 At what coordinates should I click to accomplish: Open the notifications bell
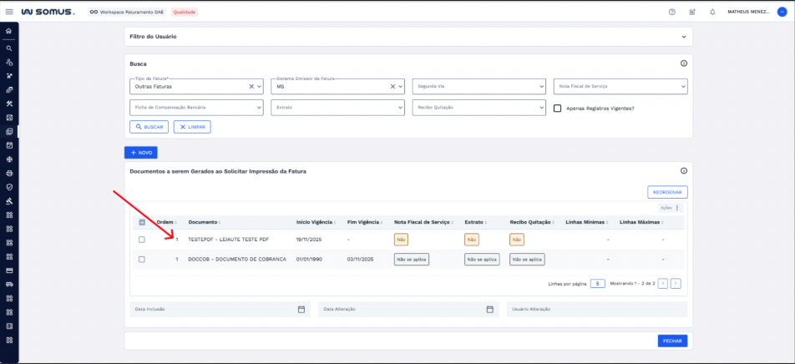coord(712,12)
